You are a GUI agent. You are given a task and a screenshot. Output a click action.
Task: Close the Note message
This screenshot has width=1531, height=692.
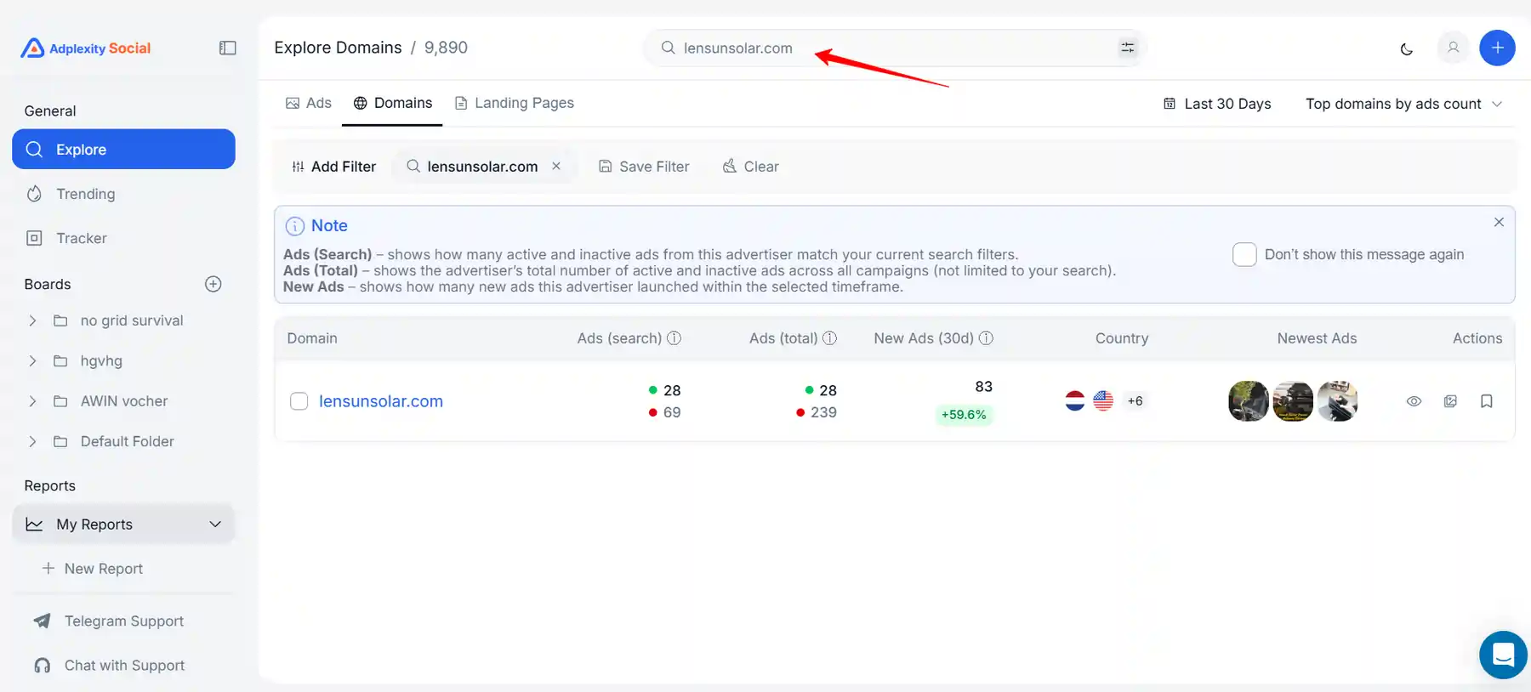[1499, 222]
